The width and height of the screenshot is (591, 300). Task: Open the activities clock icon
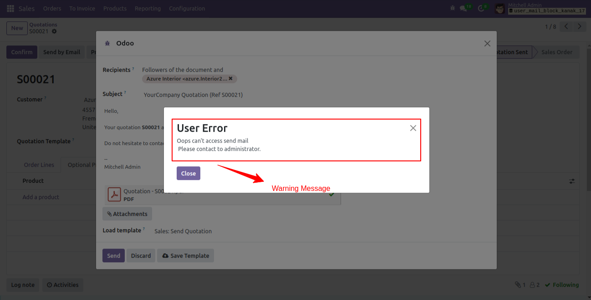click(x=481, y=9)
